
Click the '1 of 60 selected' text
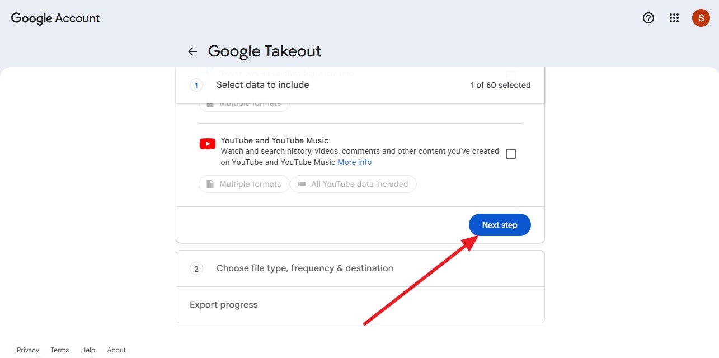501,85
